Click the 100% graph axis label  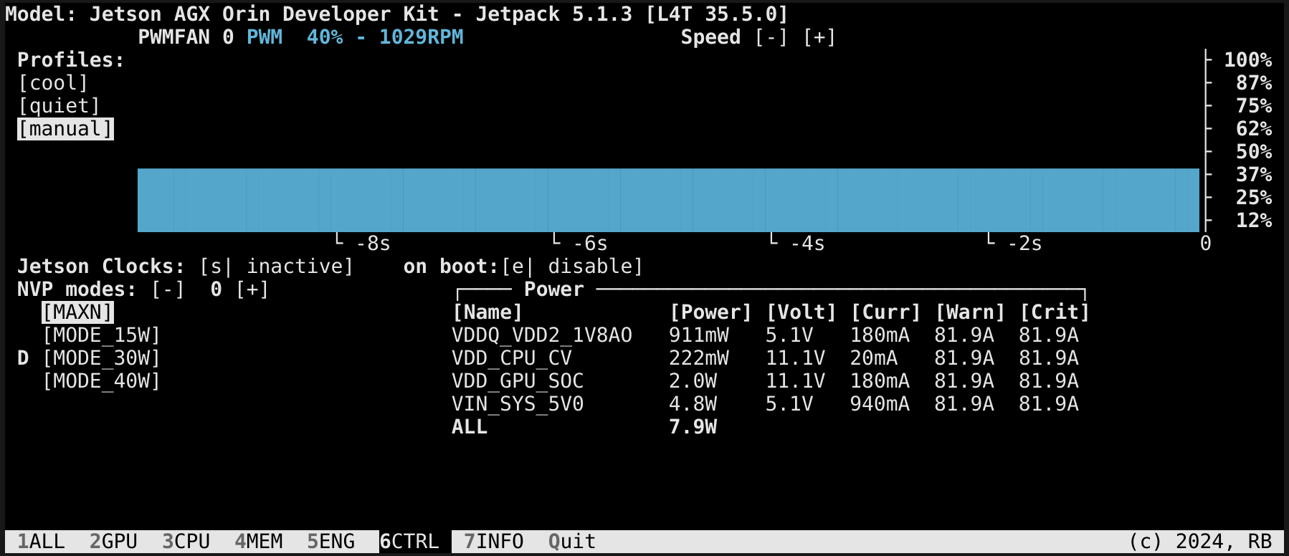pos(1247,60)
